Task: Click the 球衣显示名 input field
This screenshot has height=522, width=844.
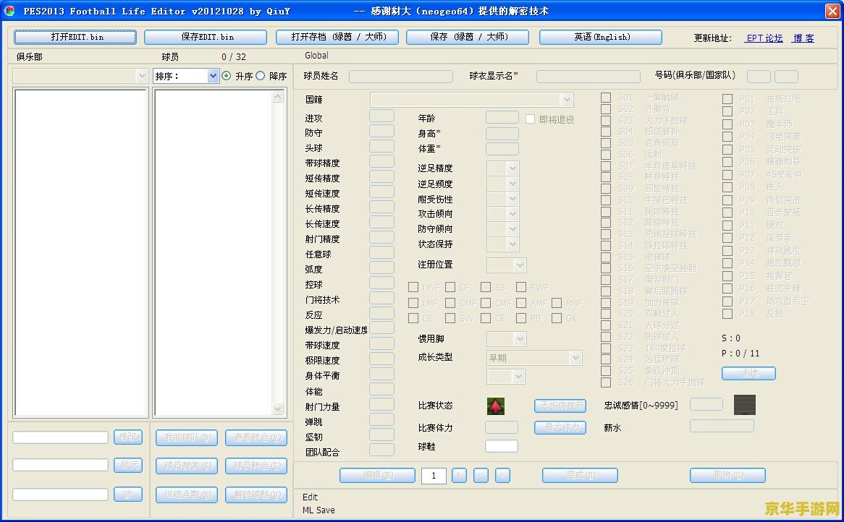Action: pyautogui.click(x=588, y=77)
